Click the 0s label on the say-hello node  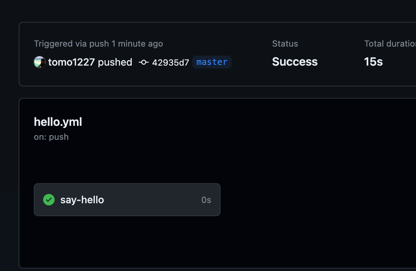pyautogui.click(x=206, y=200)
